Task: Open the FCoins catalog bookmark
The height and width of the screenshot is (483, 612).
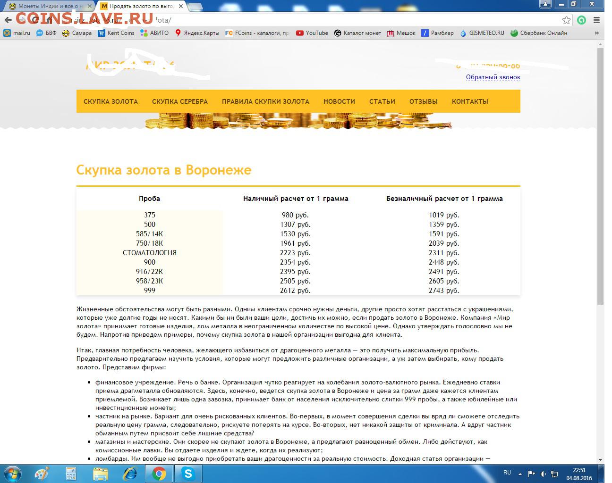Action: pos(257,33)
